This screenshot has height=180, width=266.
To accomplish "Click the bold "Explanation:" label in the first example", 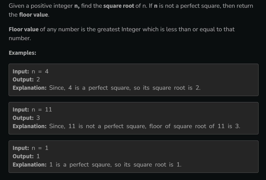I will pos(30,88).
